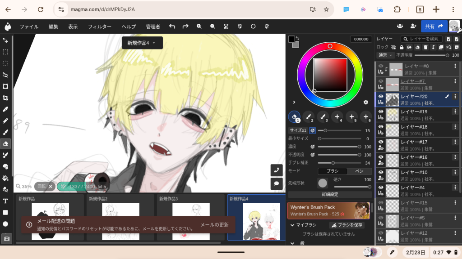The height and width of the screenshot is (259, 462).
Task: Hide レイヤー#19 using its eye icon
Action: tap(381, 112)
